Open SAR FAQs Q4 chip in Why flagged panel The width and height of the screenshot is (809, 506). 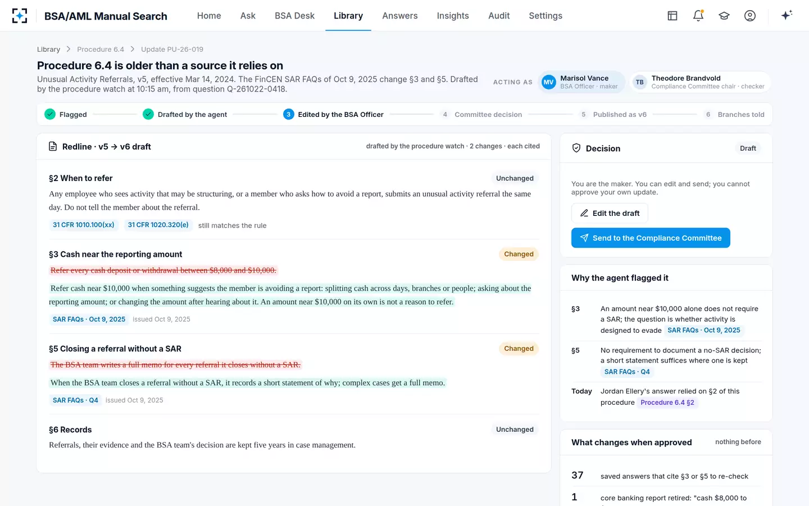(627, 372)
